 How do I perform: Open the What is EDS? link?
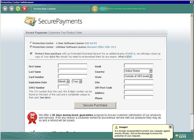125,57
